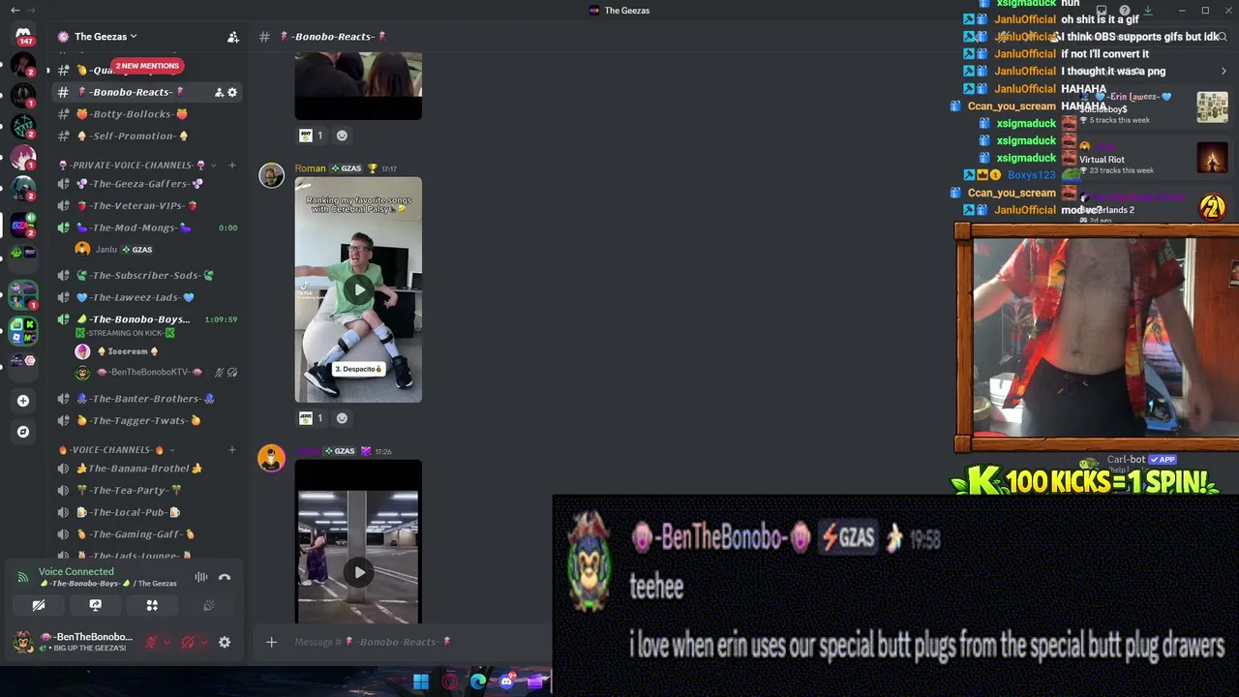
Task: Turn on camera in voice panel
Action: tap(39, 605)
